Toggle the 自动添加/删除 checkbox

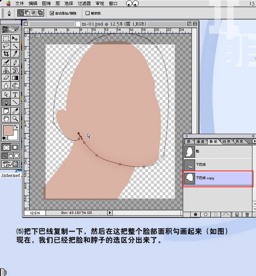click(x=52, y=13)
